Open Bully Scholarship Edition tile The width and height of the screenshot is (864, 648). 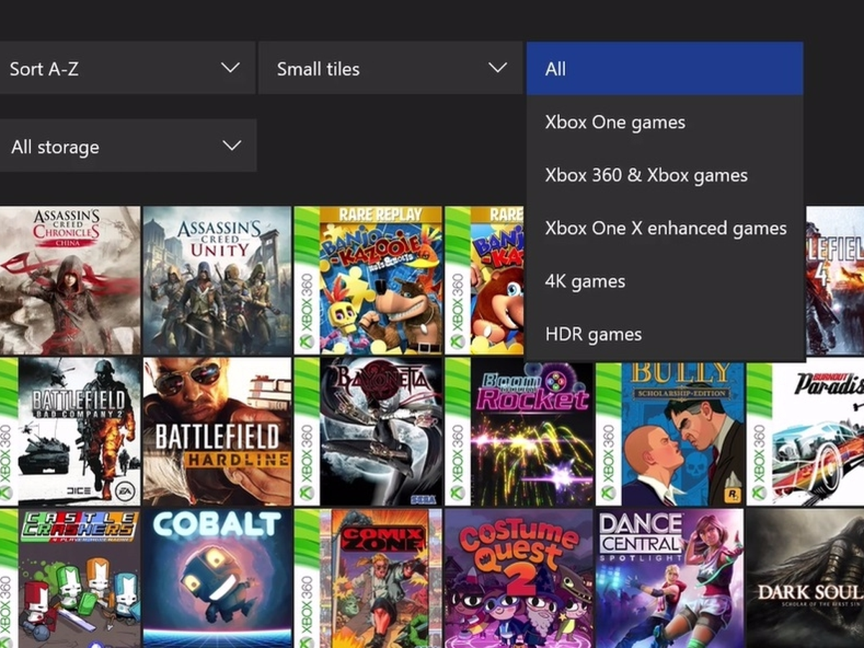click(x=670, y=433)
